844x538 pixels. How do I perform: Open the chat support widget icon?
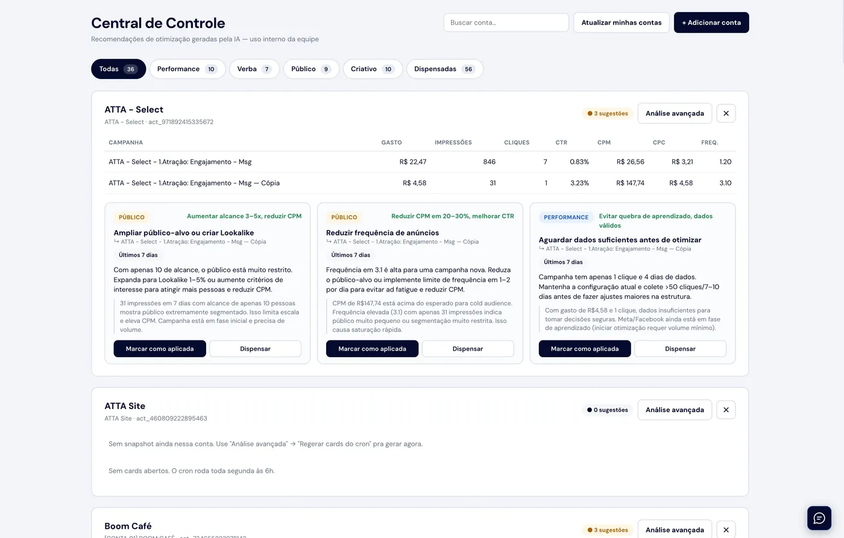[x=819, y=518]
